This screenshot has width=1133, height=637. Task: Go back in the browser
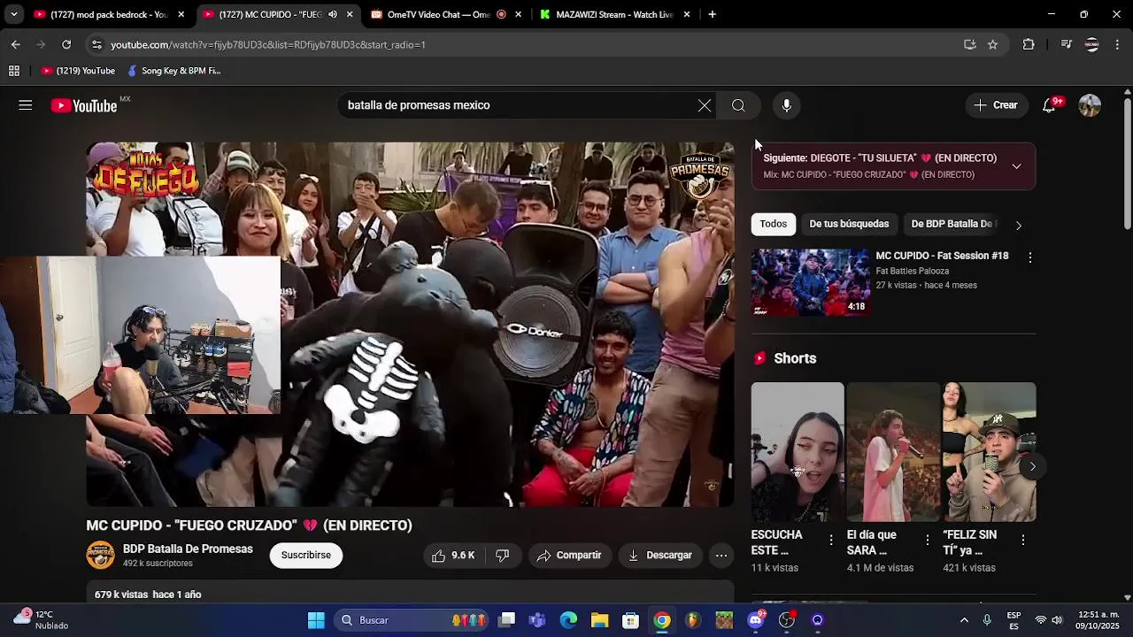coord(16,44)
